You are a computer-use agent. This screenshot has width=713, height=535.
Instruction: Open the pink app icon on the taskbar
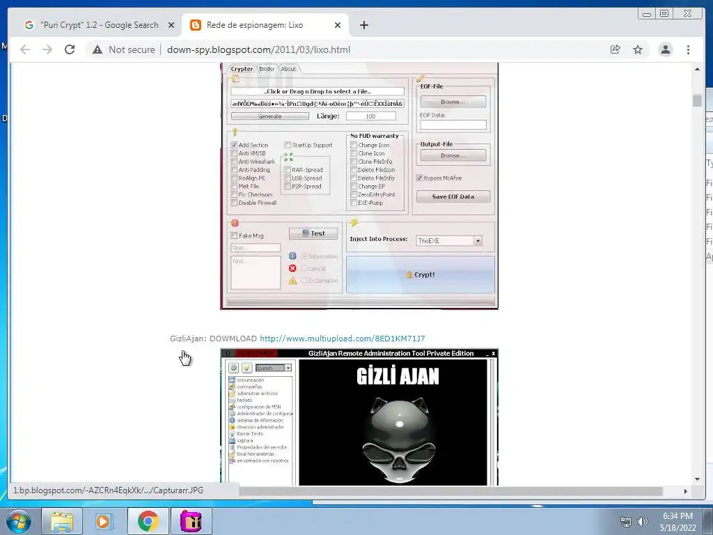191,521
